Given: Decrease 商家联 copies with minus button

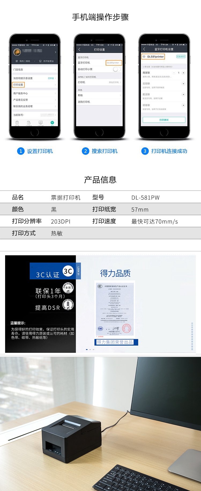Looking at the screenshot, I should (174, 73).
